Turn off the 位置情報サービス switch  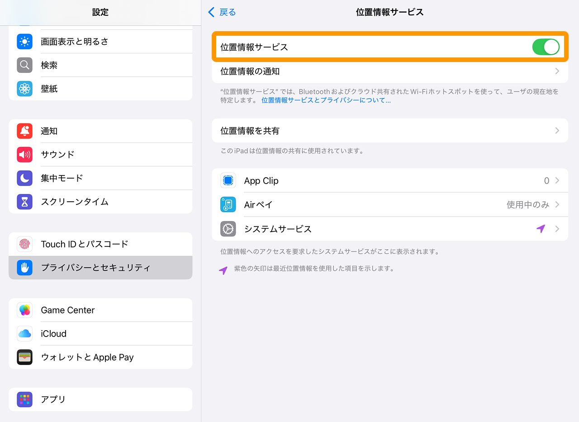tap(546, 47)
